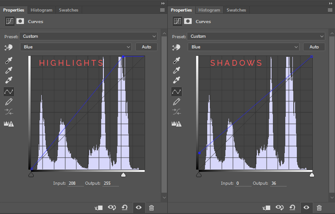335x214 pixels.
Task: Click histogram clipping warning icon in right panel
Action: [177, 123]
